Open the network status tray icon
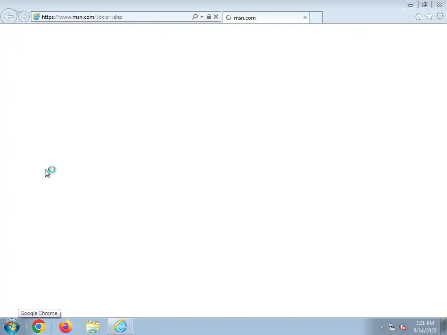Image resolution: width=447 pixels, height=335 pixels. coord(392,327)
